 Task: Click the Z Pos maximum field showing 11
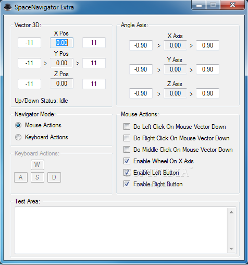(94, 84)
